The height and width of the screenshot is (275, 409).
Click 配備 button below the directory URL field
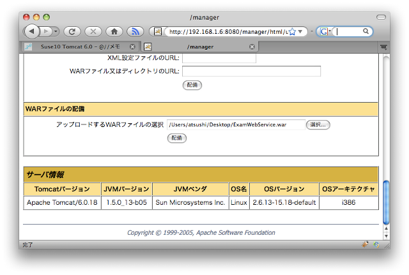[192, 85]
